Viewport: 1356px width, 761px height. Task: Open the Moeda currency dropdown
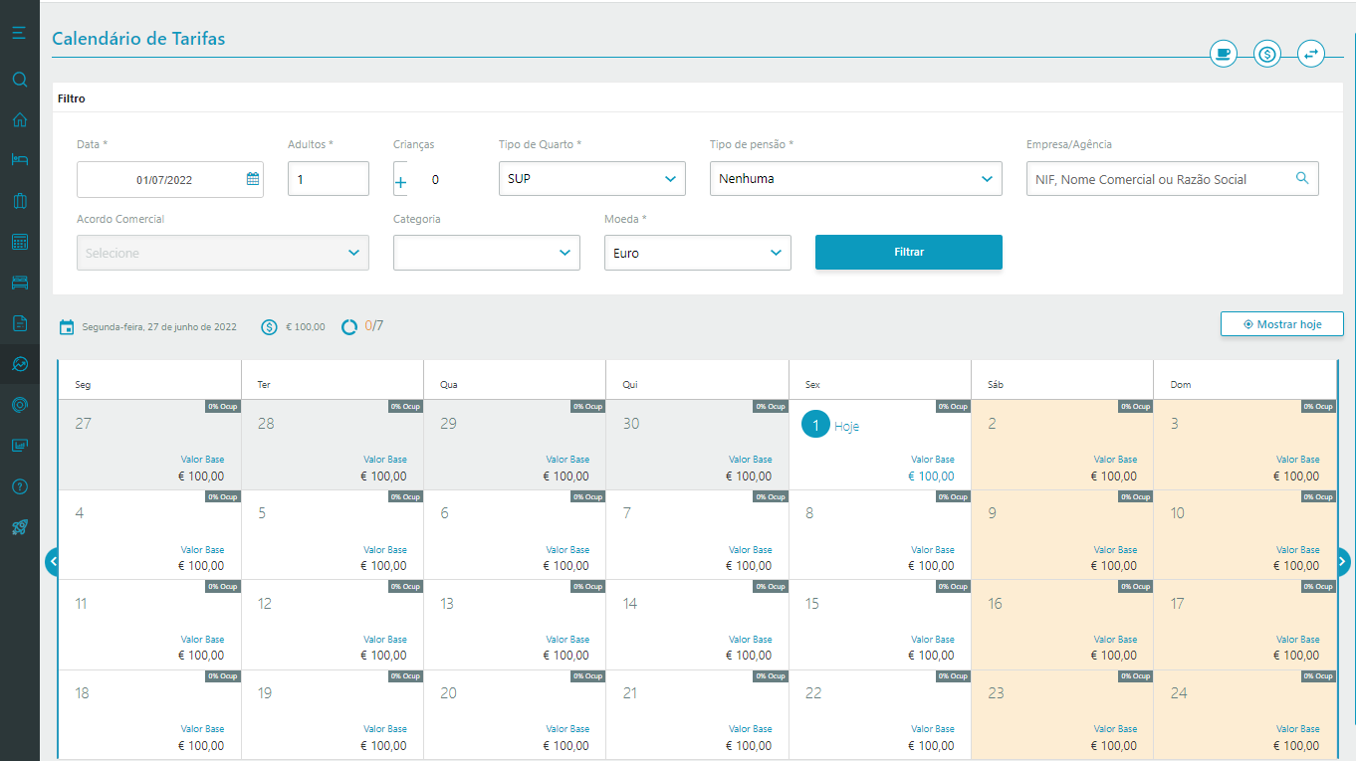[697, 253]
